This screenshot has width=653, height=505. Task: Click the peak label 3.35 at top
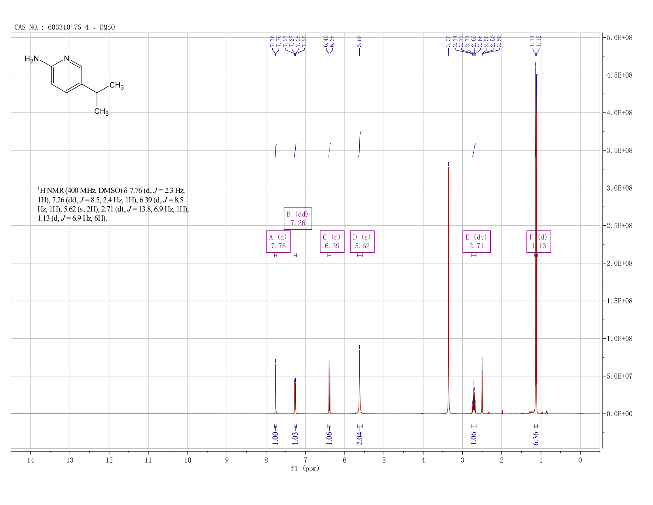pos(448,41)
